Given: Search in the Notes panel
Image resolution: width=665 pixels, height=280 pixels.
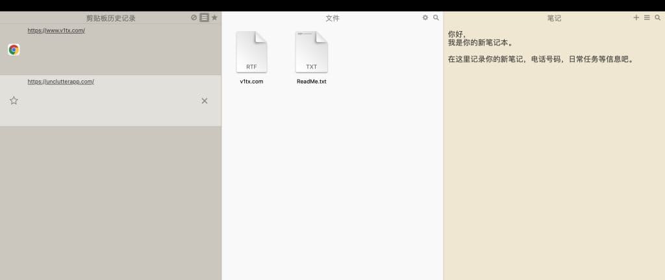Looking at the screenshot, I should [658, 17].
